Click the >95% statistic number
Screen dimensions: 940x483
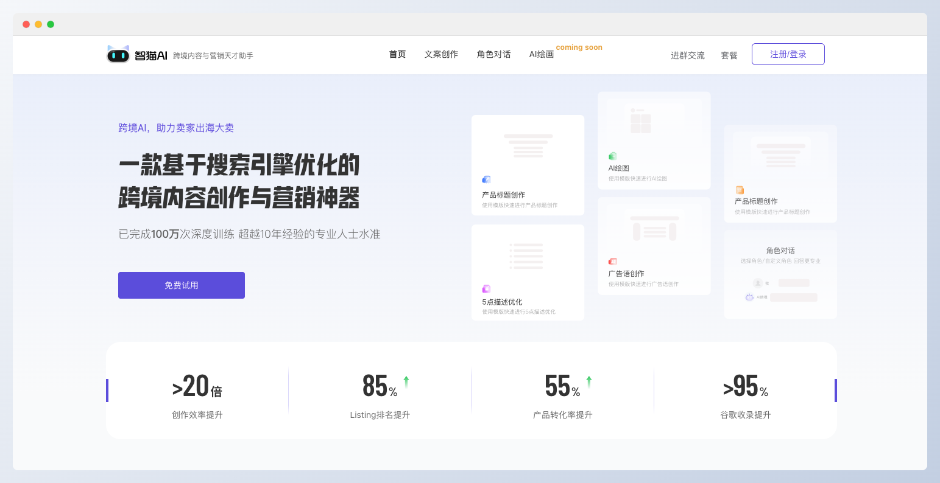(x=746, y=386)
